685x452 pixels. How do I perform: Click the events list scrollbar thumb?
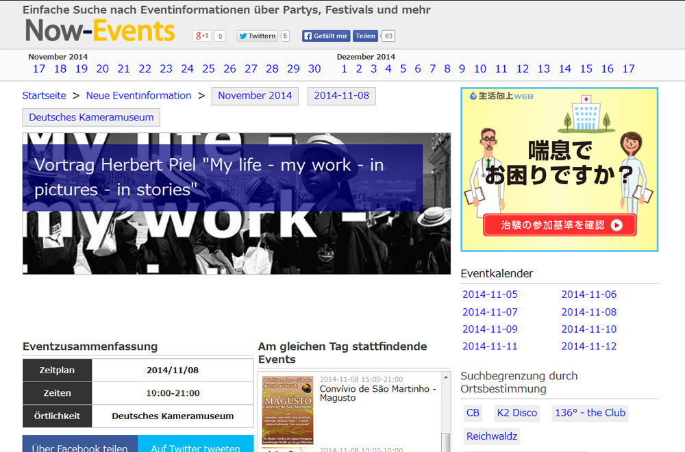coord(446,442)
